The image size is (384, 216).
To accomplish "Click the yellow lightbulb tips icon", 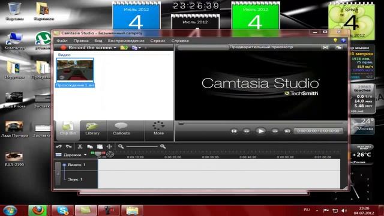I will [335, 40].
